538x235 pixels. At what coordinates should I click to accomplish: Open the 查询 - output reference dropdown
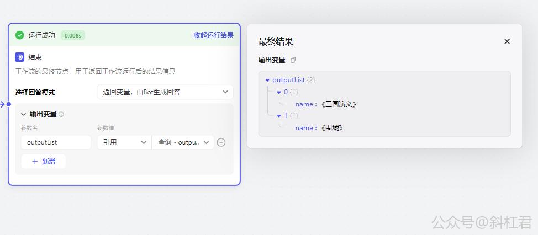click(x=183, y=142)
